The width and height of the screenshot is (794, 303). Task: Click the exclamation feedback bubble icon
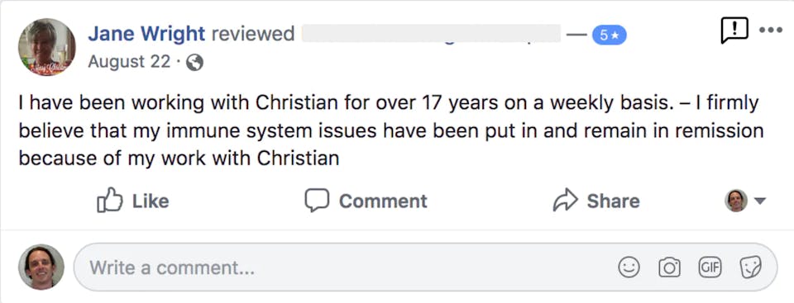(734, 31)
